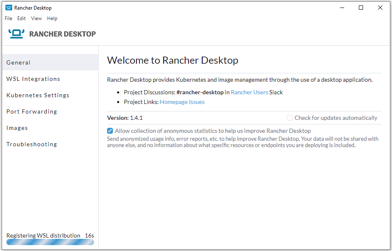Open the File menu
392x251 pixels.
point(8,18)
